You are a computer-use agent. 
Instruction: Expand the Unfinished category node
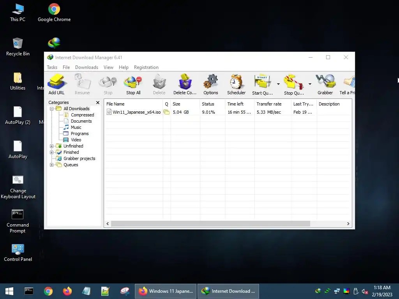[51, 146]
